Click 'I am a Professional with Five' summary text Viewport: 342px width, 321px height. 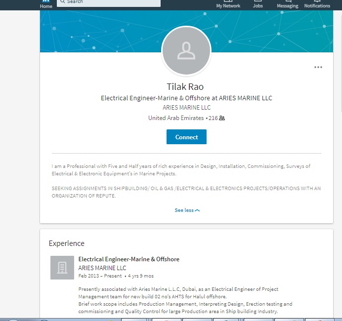tap(181, 170)
